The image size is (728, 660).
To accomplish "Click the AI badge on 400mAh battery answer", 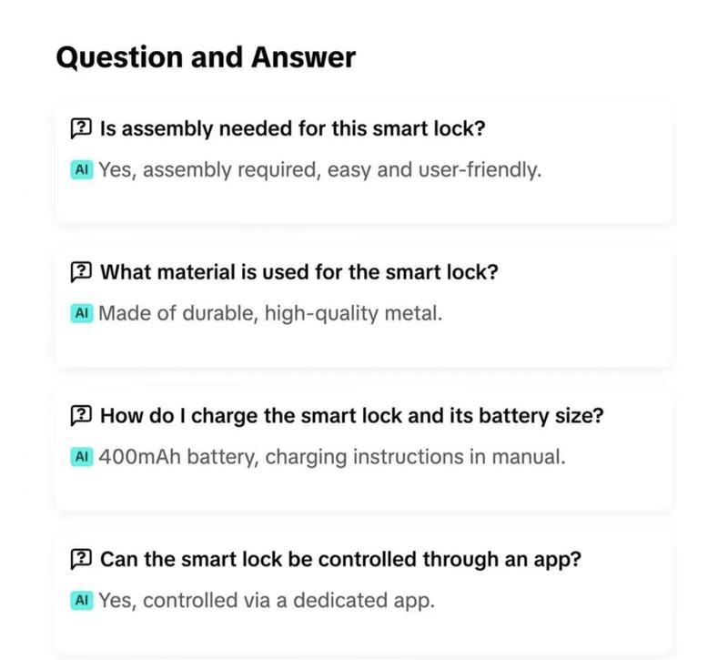I will [x=82, y=457].
